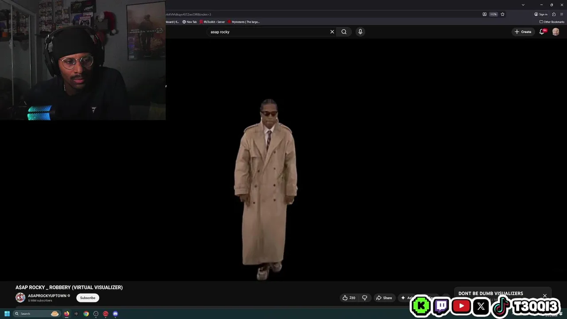The width and height of the screenshot is (567, 319).
Task: Open the IRLToolkit Server bookmark
Action: pyautogui.click(x=212, y=22)
